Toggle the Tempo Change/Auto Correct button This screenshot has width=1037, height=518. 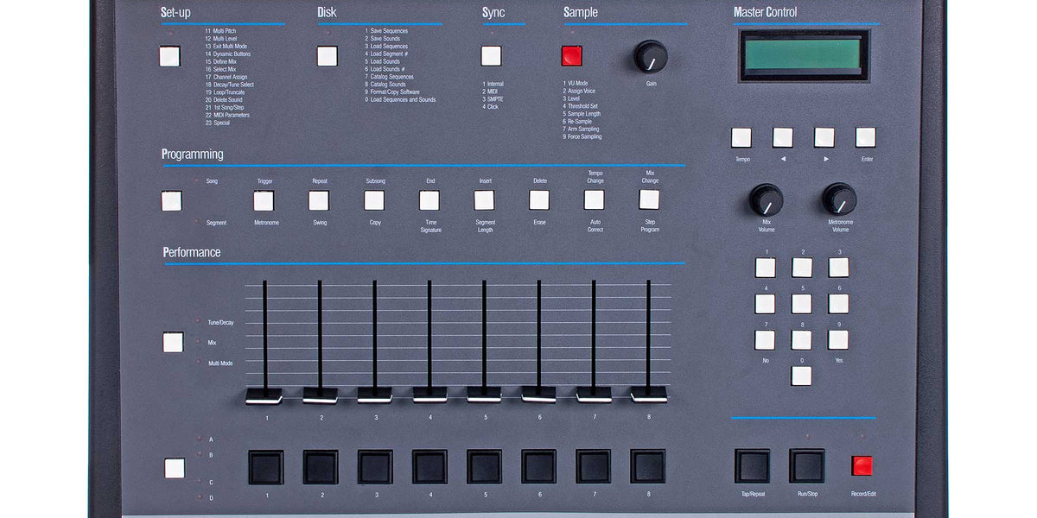(x=595, y=201)
